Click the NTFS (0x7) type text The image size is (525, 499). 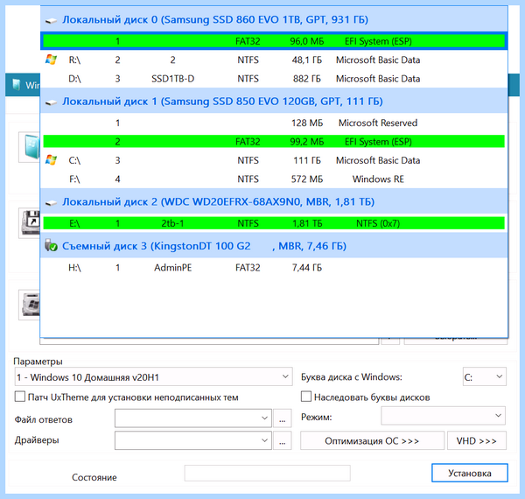(378, 223)
